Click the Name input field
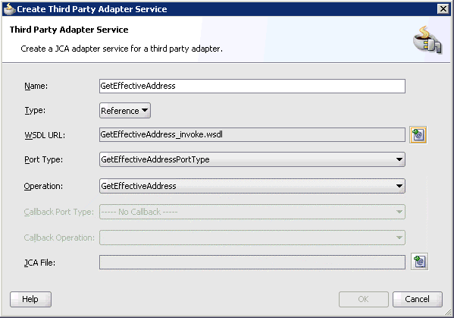 (x=252, y=86)
